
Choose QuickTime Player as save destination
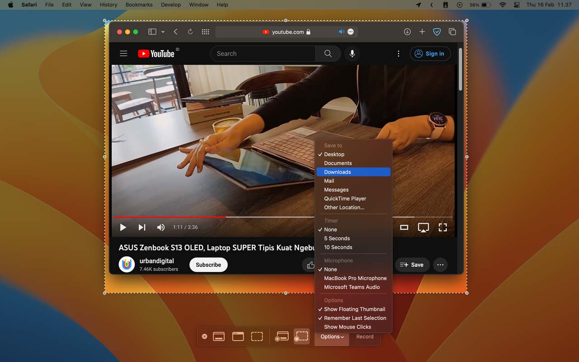[x=353, y=199]
